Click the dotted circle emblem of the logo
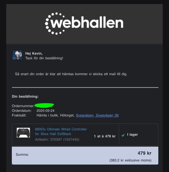169x172 pixels. [55, 24]
